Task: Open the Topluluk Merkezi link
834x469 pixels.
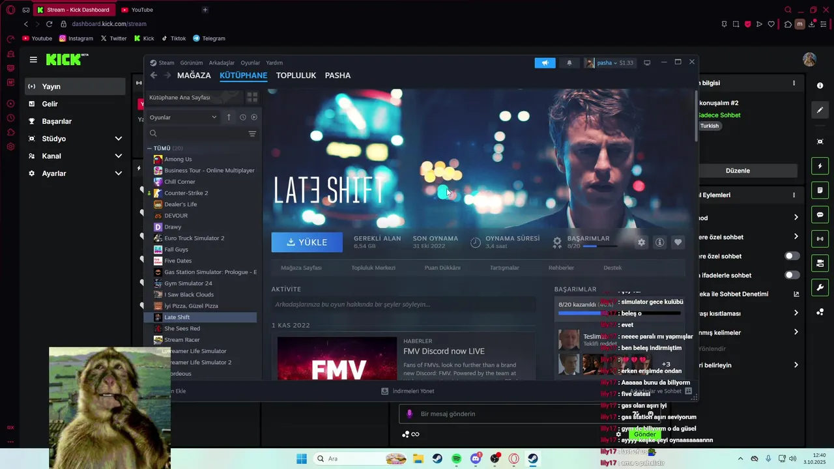Action: (373, 268)
